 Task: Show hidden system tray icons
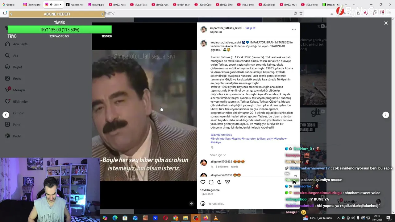[338, 218]
